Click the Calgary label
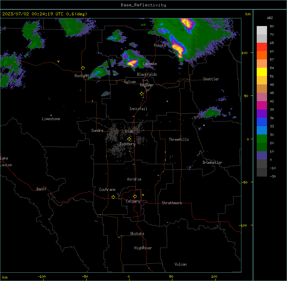 [x=133, y=201]
